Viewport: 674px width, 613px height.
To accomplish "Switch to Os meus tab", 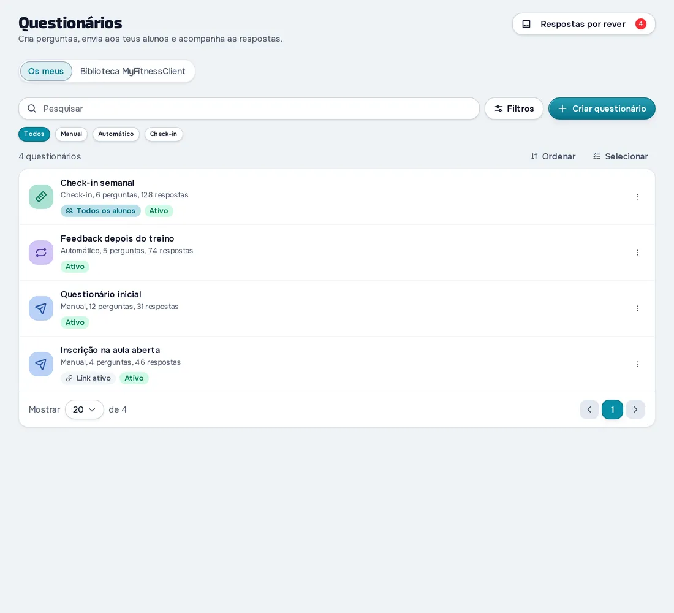I will [46, 71].
